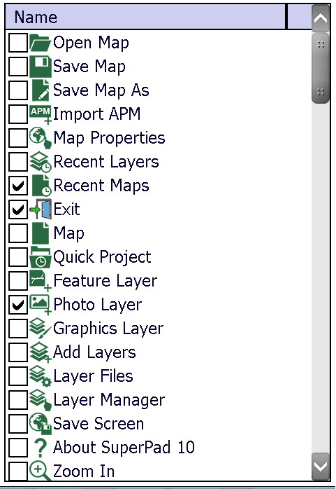Click the scroll up arrow button
This screenshot has width=336, height=489.
(x=321, y=18)
